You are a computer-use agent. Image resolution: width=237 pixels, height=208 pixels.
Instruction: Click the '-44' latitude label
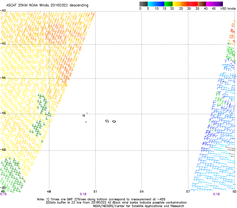[x=3, y=78]
